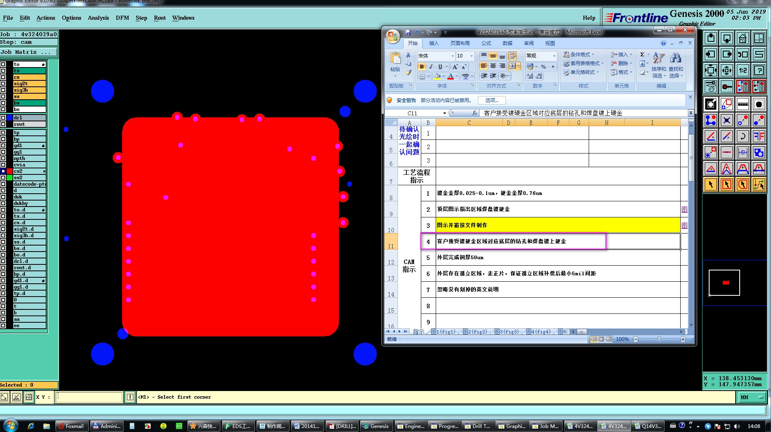This screenshot has height=432, width=771.
Task: Click the mirror F icon in edit toolbar
Action: (759, 136)
